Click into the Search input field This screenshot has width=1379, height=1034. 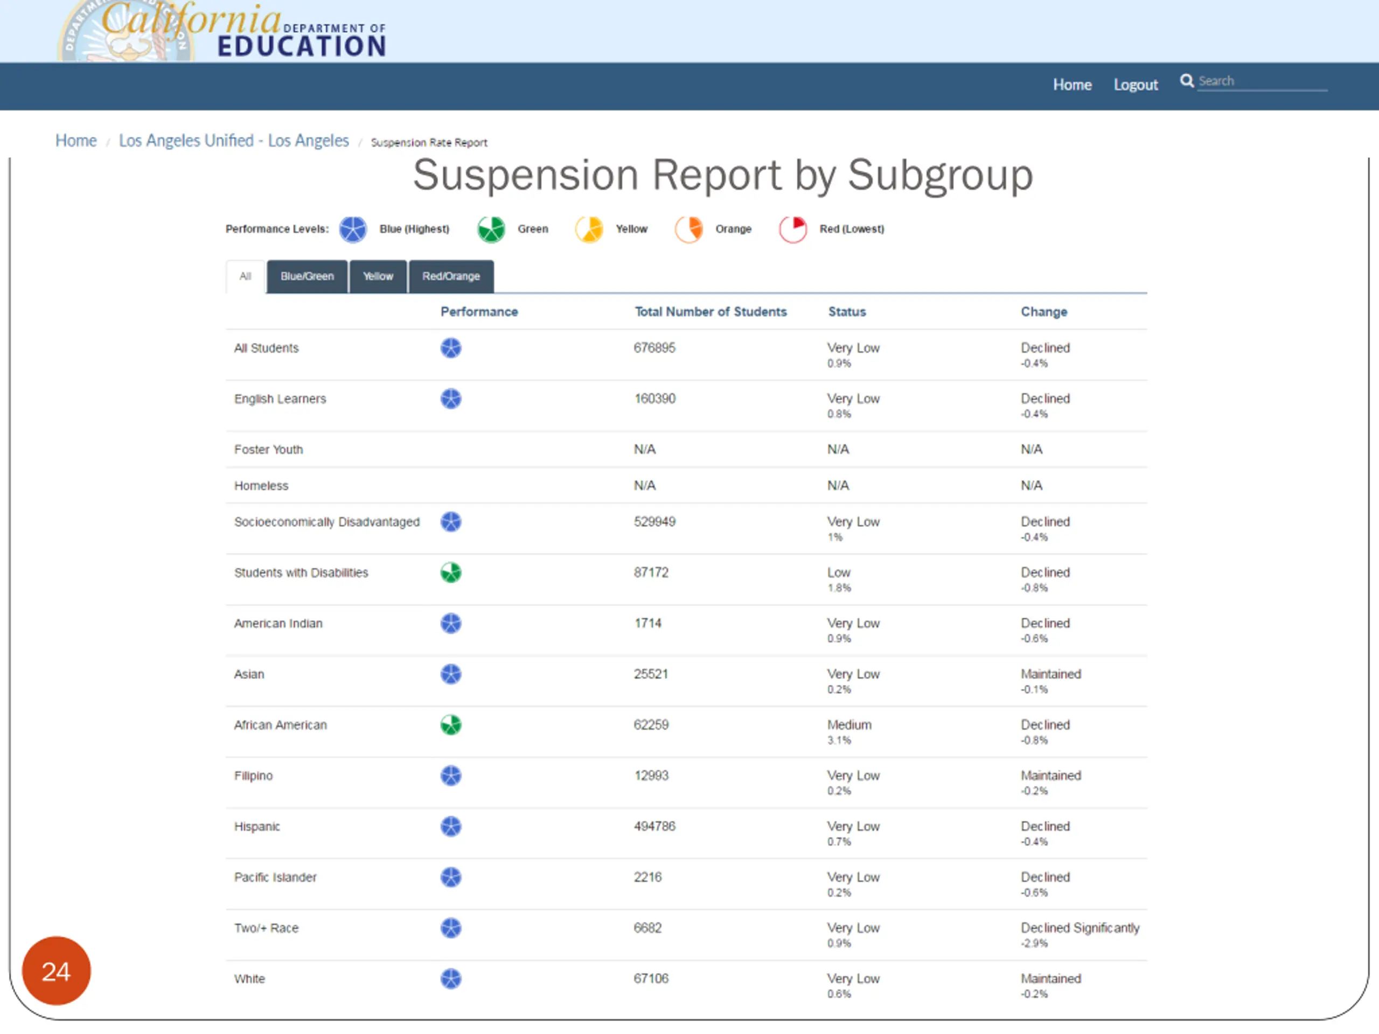(x=1263, y=82)
